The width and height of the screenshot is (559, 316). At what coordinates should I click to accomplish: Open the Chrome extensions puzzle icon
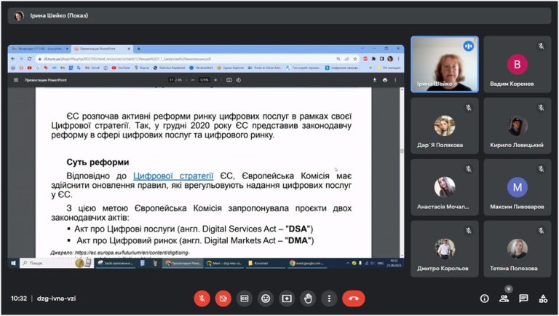373,58
